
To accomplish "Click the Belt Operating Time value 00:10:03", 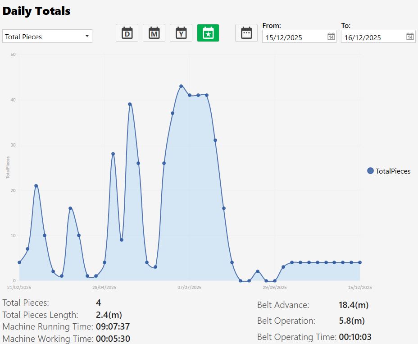I will pyautogui.click(x=355, y=337).
